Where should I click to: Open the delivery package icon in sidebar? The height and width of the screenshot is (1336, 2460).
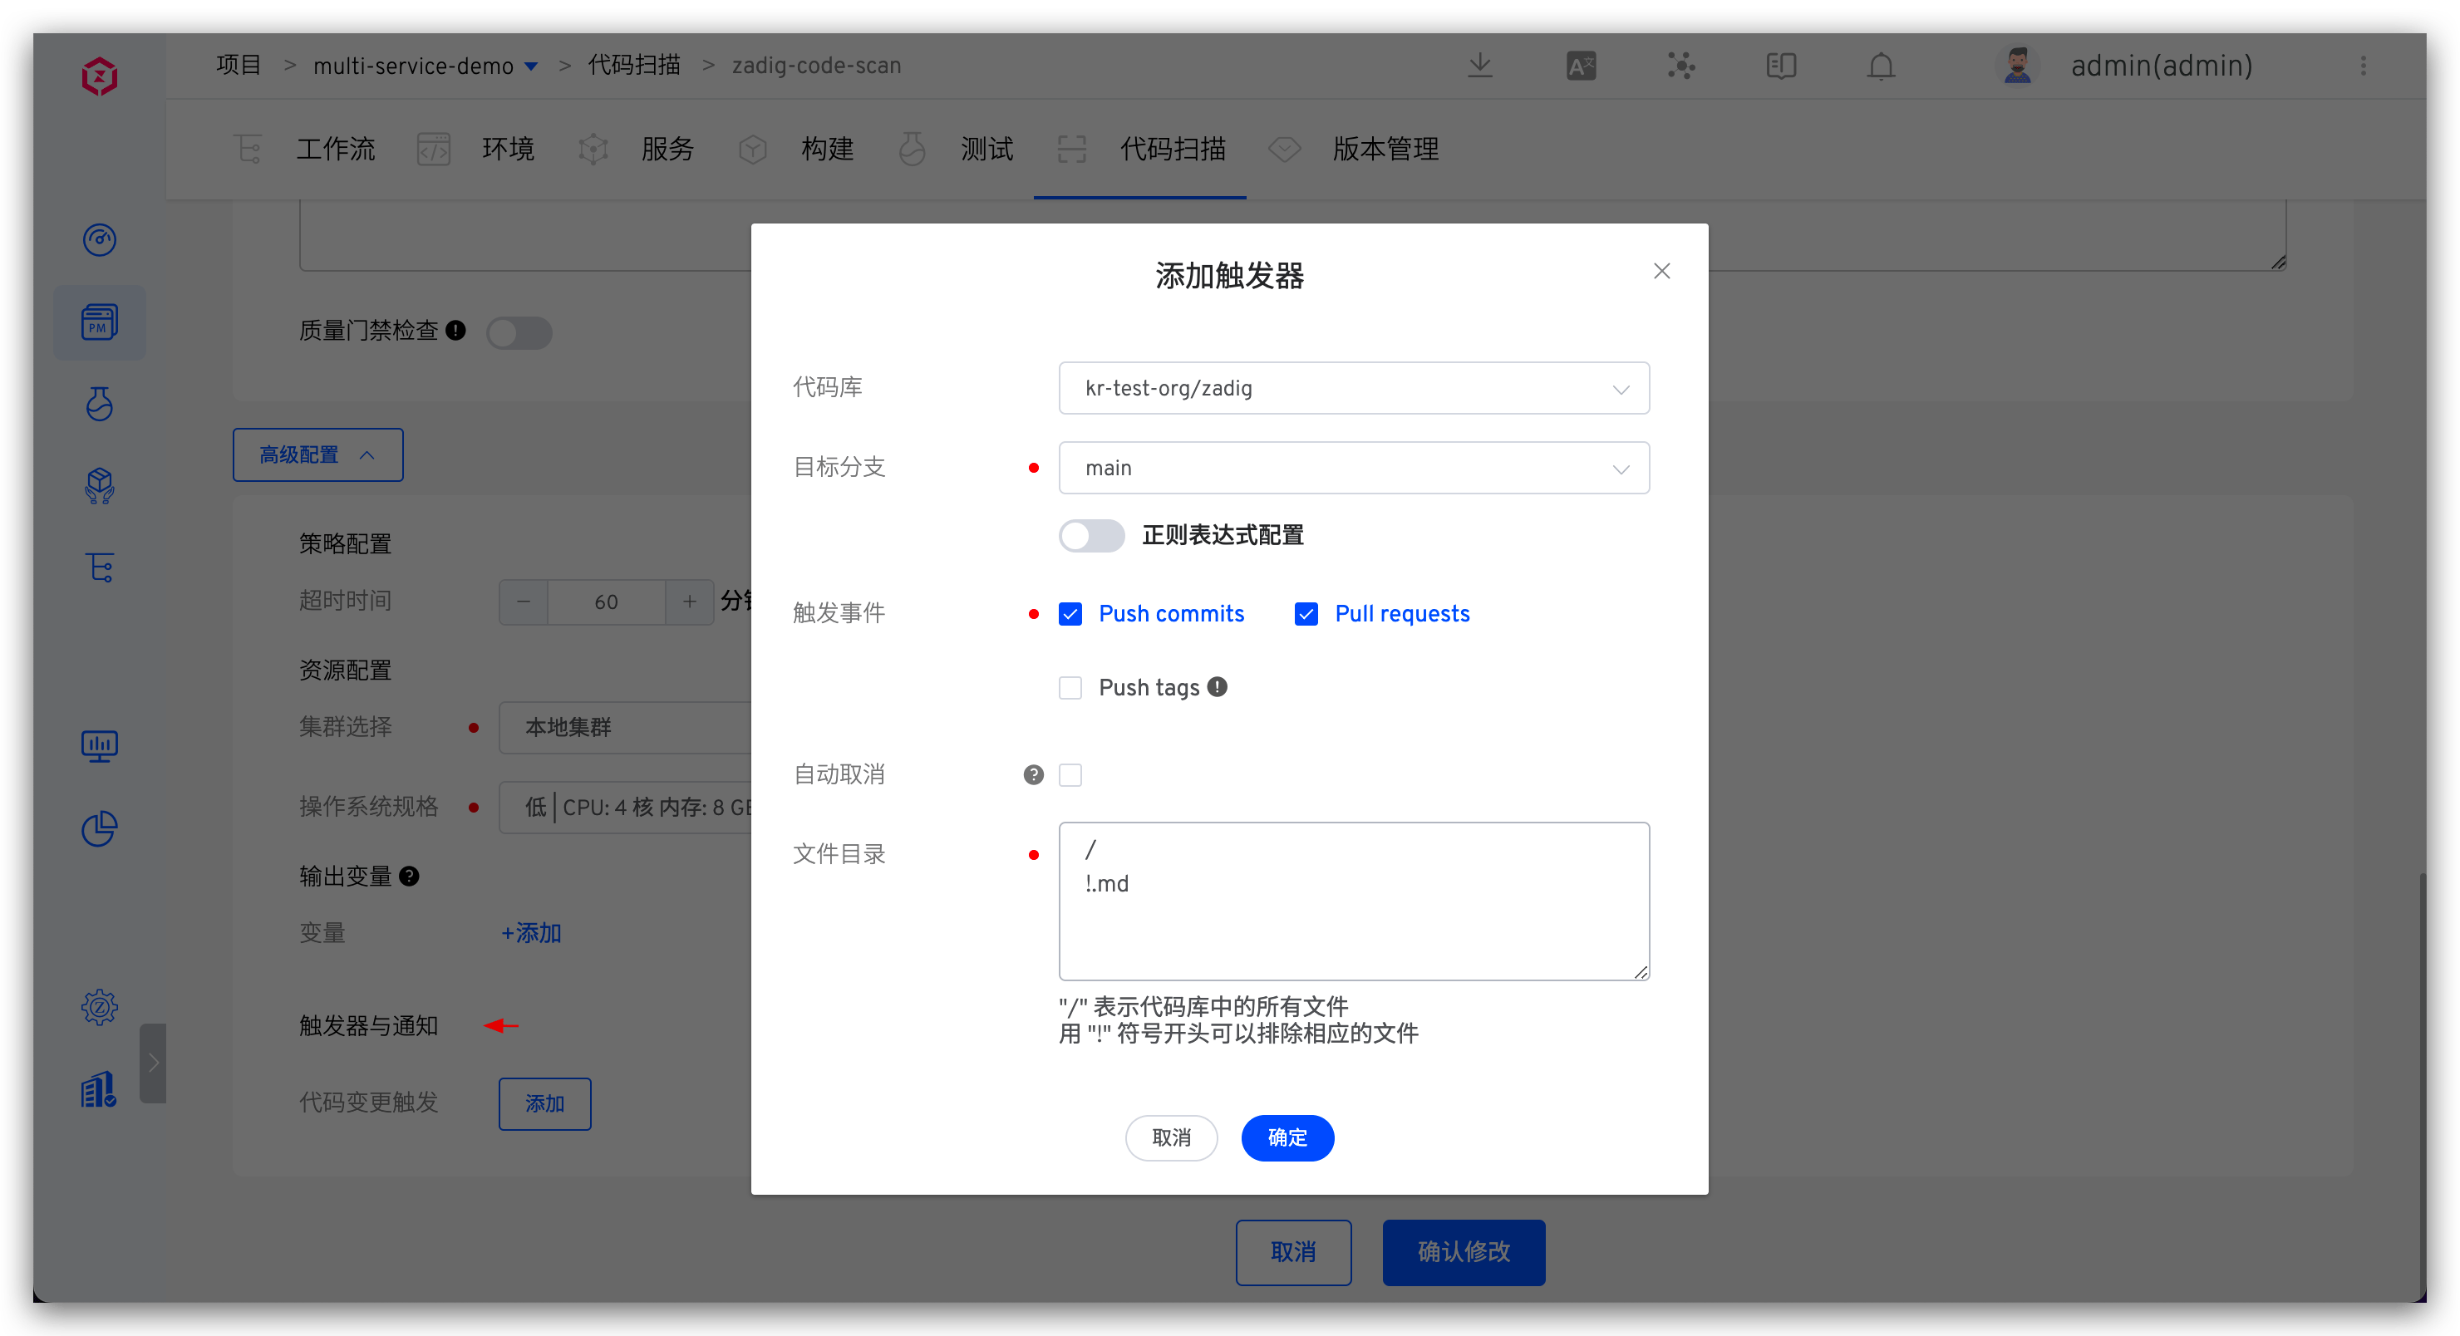100,485
